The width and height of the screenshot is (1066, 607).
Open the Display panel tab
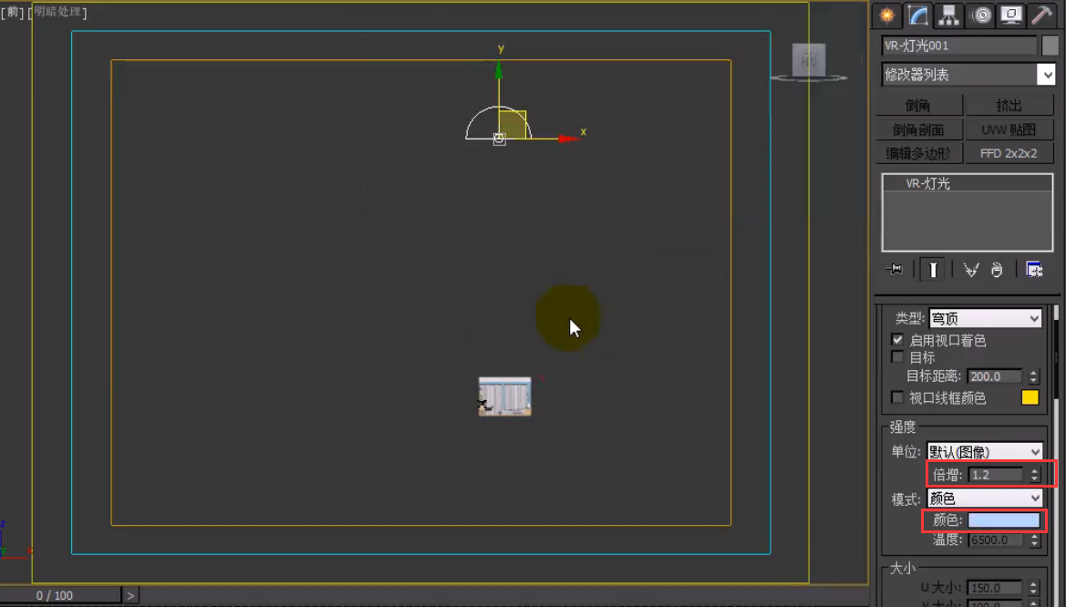(x=1011, y=15)
